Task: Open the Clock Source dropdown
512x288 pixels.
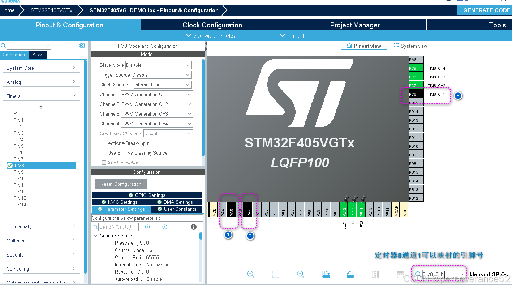Action: pyautogui.click(x=162, y=85)
